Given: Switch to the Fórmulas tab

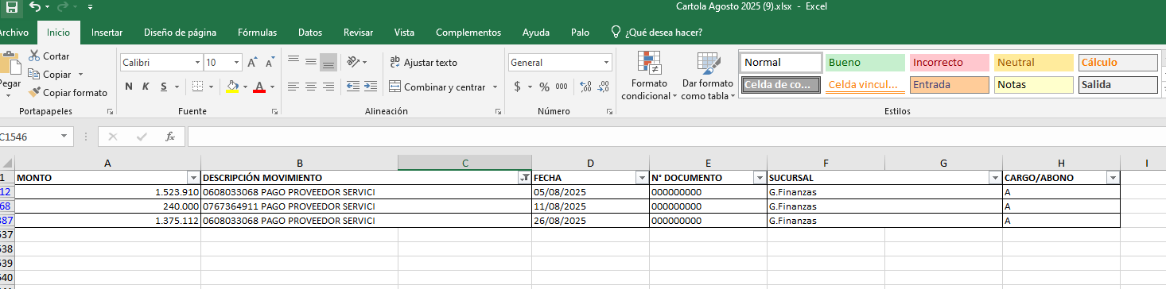Looking at the screenshot, I should click(x=257, y=33).
